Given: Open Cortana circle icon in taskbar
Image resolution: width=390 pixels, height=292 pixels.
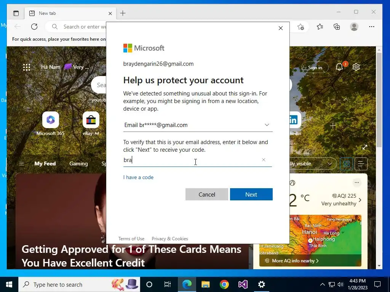Looking at the screenshot, I should (x=149, y=284).
